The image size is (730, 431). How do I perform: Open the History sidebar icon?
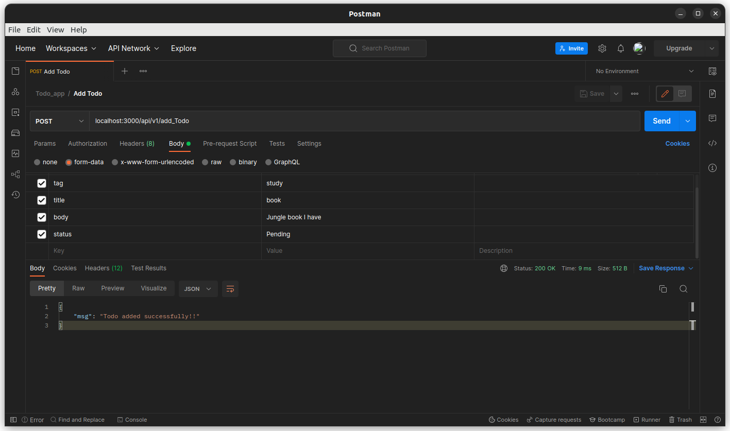(15, 195)
